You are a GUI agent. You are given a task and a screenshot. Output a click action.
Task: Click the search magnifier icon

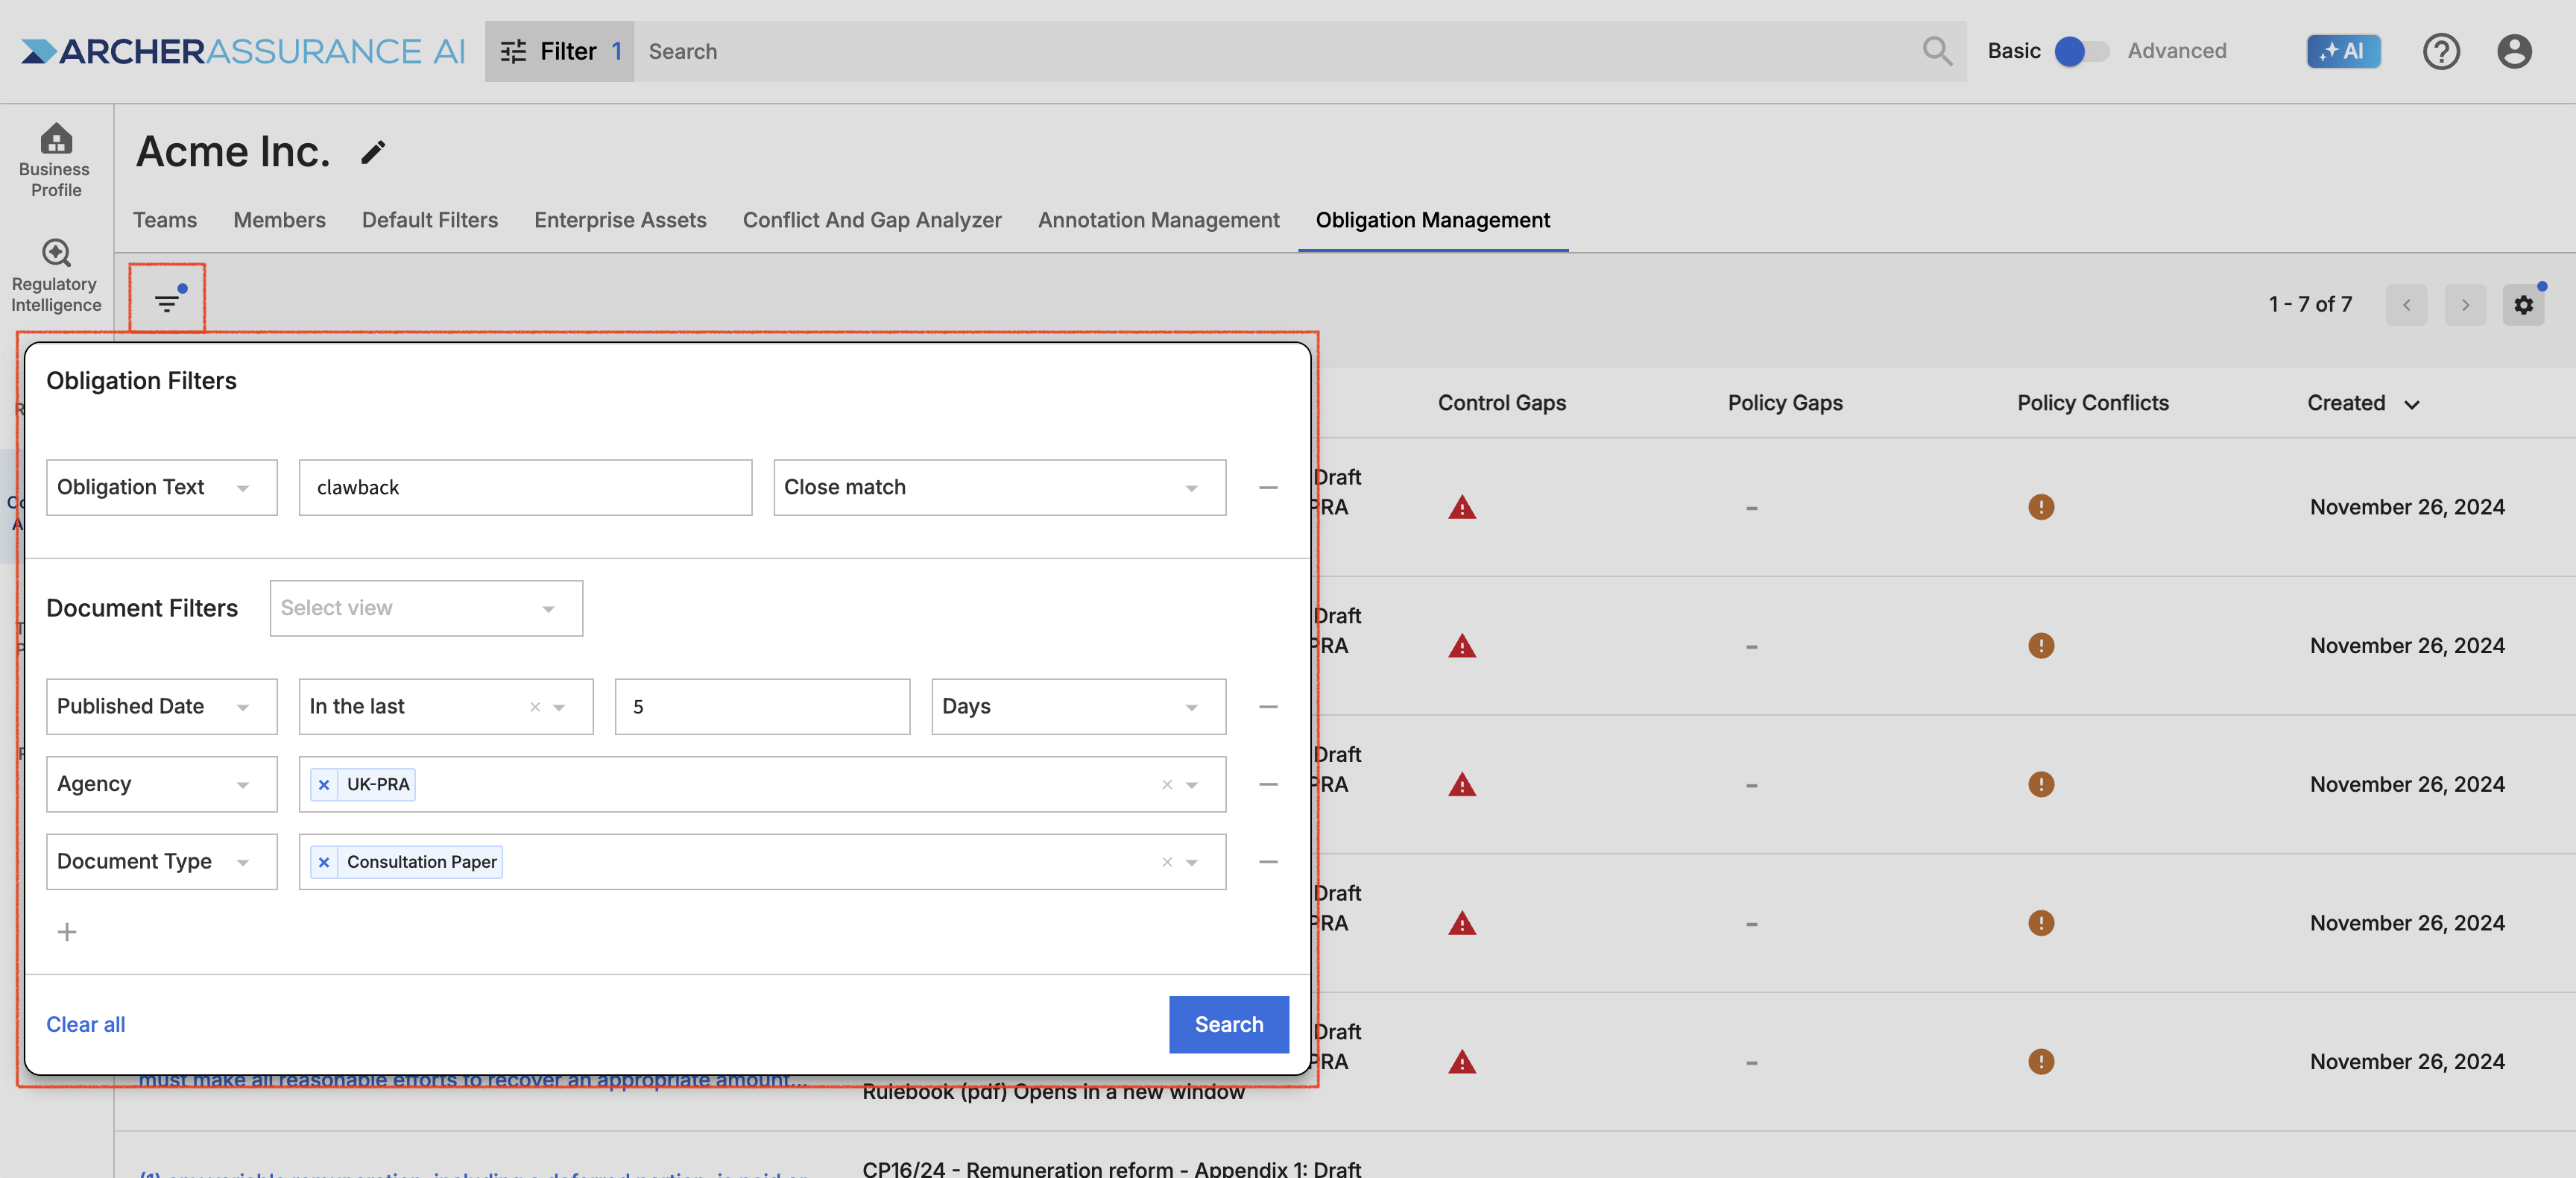pyautogui.click(x=1936, y=51)
